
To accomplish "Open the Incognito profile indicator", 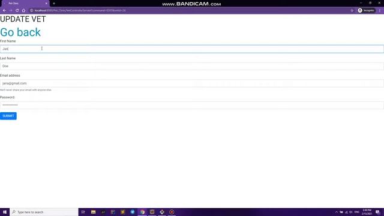I will point(366,11).
